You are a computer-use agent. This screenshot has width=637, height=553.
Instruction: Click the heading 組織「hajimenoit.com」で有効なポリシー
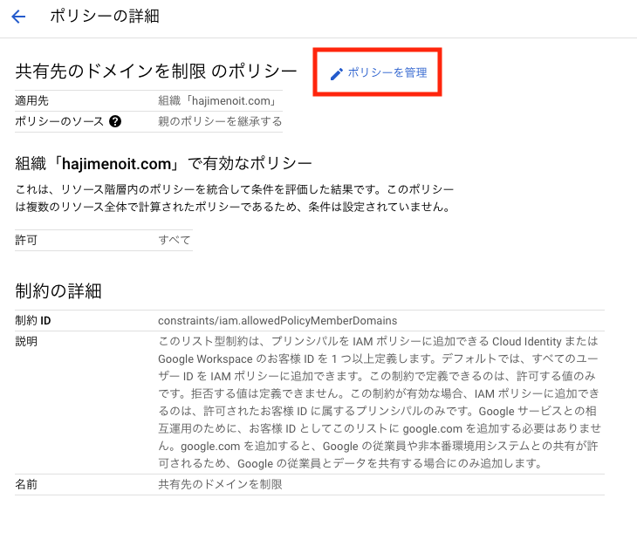(163, 164)
